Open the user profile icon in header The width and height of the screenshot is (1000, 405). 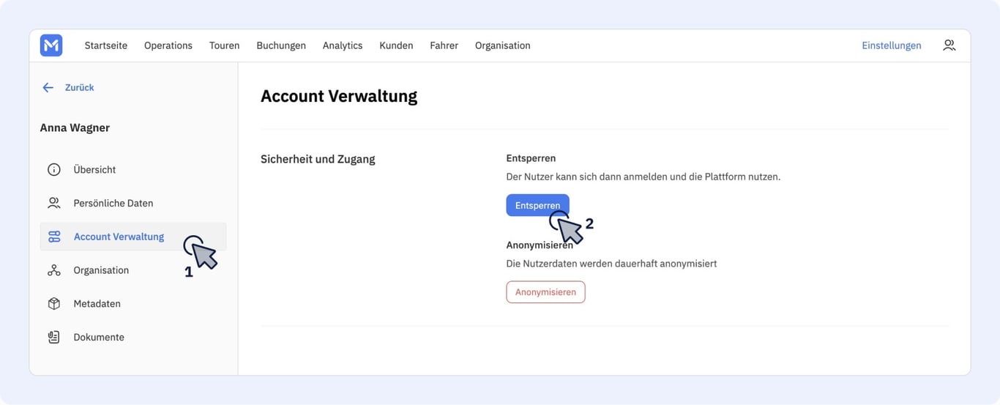(949, 45)
